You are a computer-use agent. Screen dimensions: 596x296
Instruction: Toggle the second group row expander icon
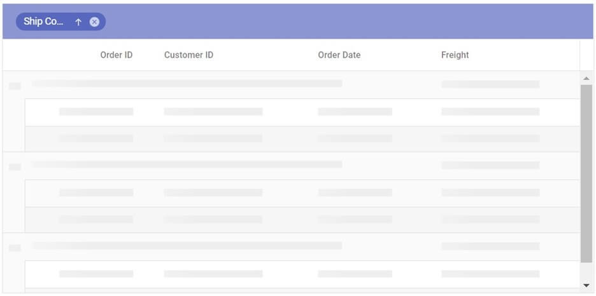click(x=15, y=166)
